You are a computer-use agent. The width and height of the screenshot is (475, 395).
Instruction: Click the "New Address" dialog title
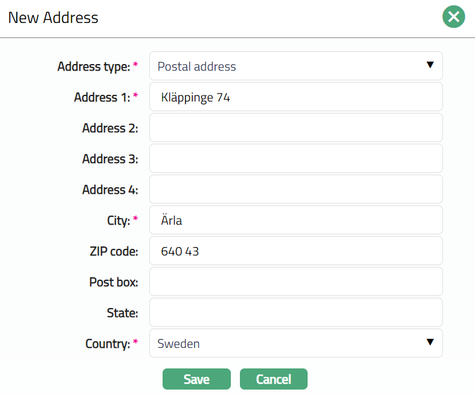pyautogui.click(x=53, y=18)
